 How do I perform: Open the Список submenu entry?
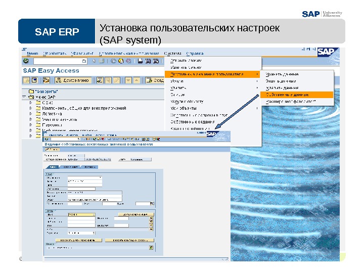(177, 95)
